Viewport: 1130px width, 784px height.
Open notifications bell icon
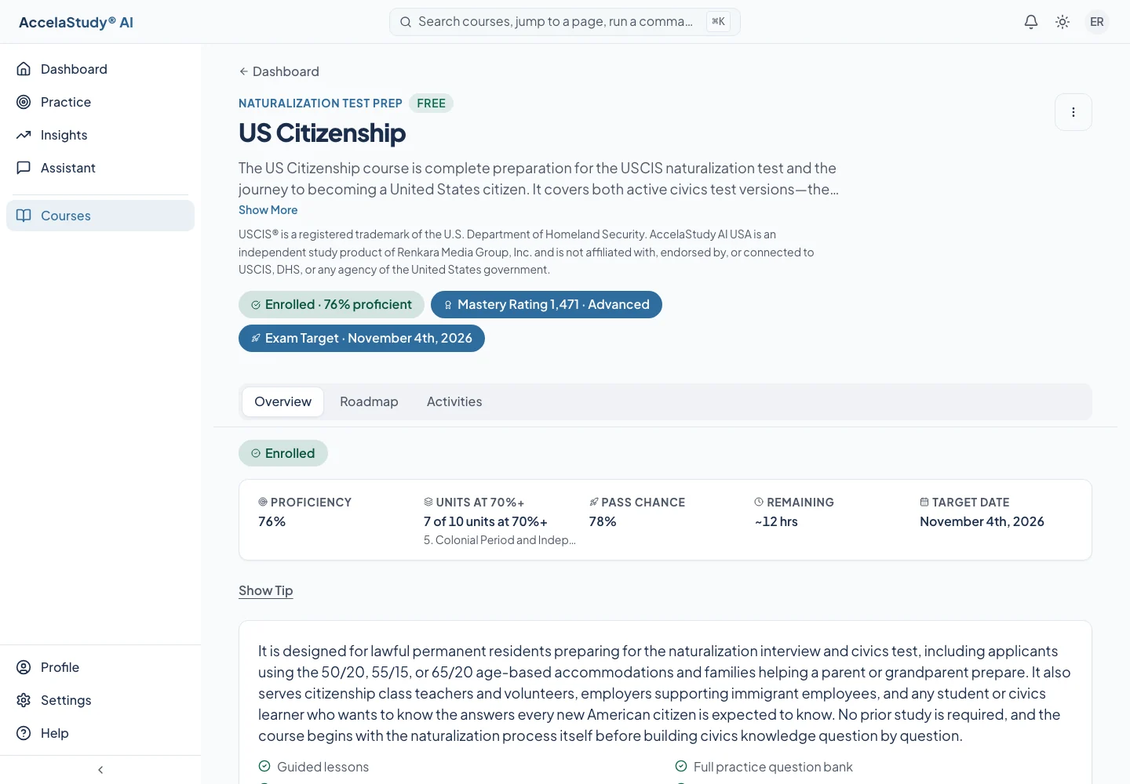click(x=1031, y=22)
